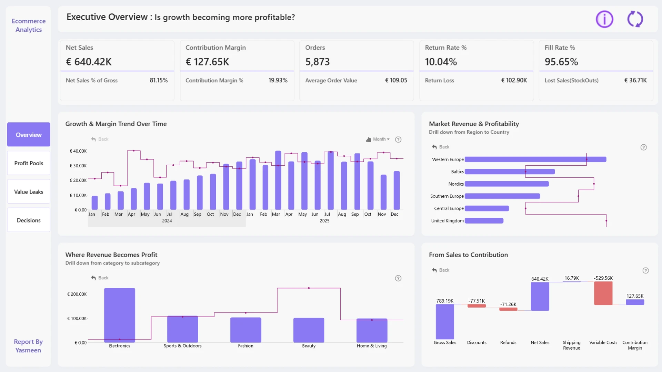The image size is (662, 372).
Task: Click the Nordics revenue bar
Action: pos(506,184)
